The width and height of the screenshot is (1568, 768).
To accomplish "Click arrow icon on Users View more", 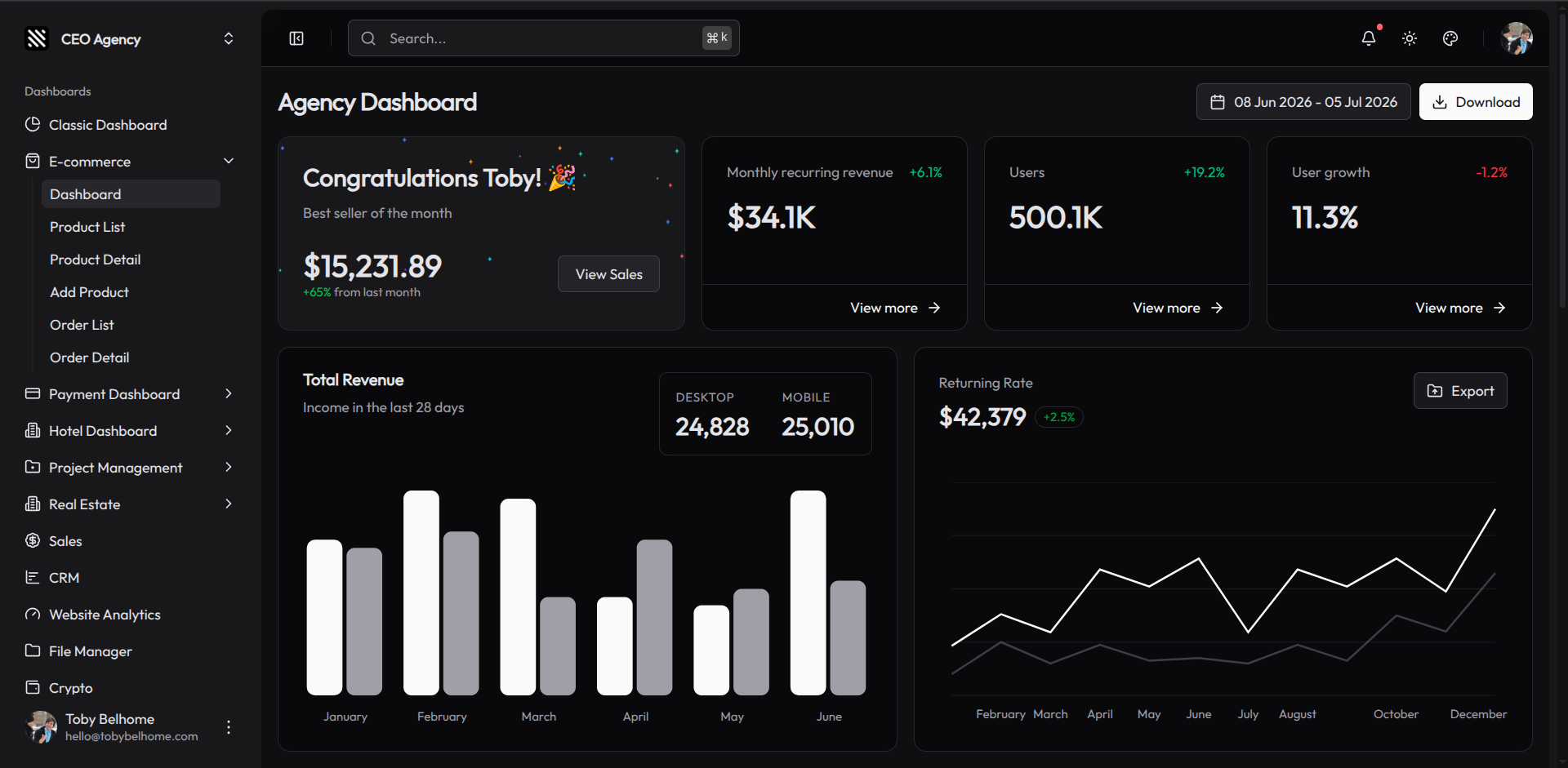I will click(1217, 308).
